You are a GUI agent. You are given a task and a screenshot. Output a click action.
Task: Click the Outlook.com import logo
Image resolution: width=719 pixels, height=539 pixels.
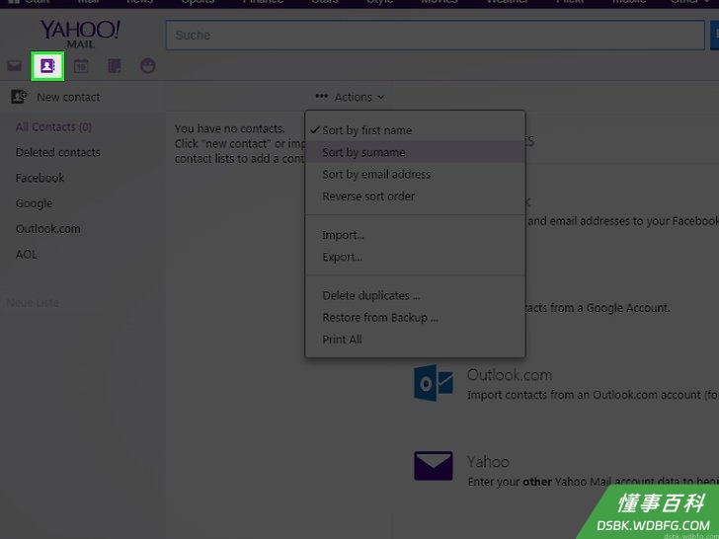(x=434, y=383)
